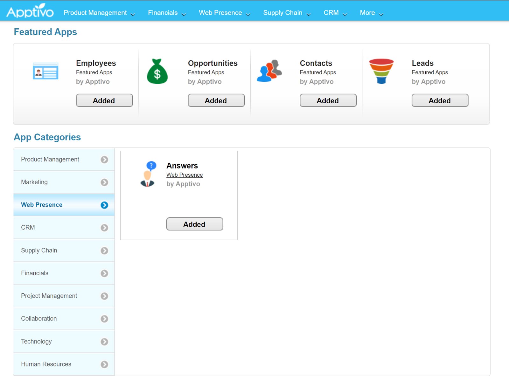Click the arrow icon beside Human Resources
509x383 pixels.
[x=104, y=365]
